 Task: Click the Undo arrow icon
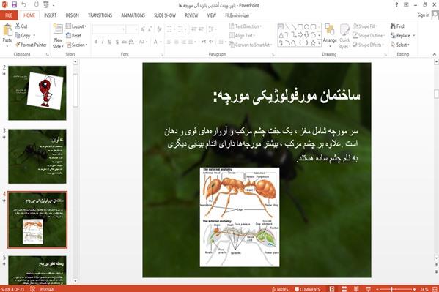pos(24,4)
